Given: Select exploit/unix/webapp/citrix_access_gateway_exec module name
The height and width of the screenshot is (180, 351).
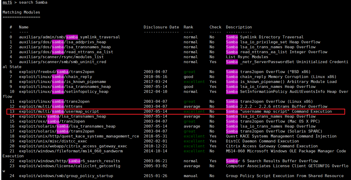Looking at the screenshot, I should [x=73, y=146].
